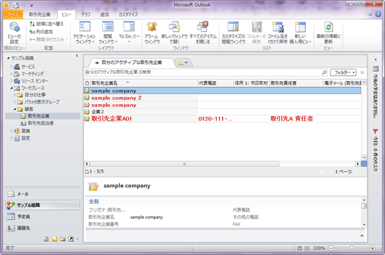Click 全般 section heading
Screen dimensions: 385x255
click(x=94, y=202)
